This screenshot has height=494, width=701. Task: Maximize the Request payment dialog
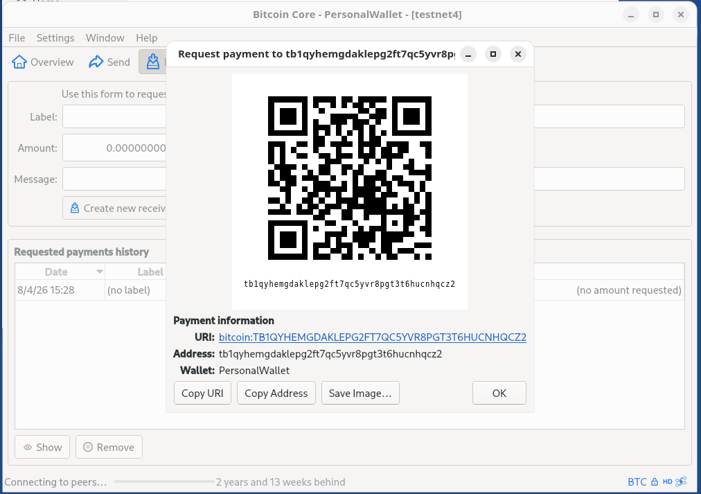(x=493, y=54)
